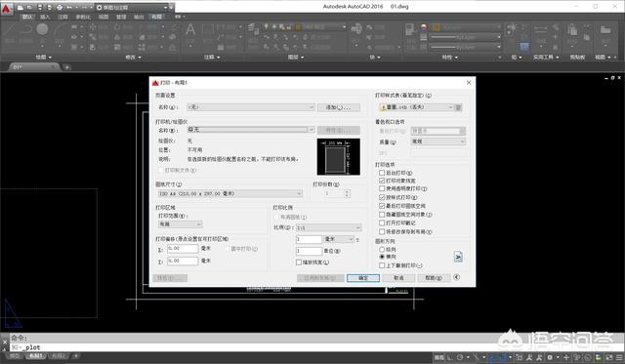Image resolution: width=625 pixels, height=364 pixels.
Task: Toggle 最后打印图纸空间 checkbox
Action: coord(382,206)
